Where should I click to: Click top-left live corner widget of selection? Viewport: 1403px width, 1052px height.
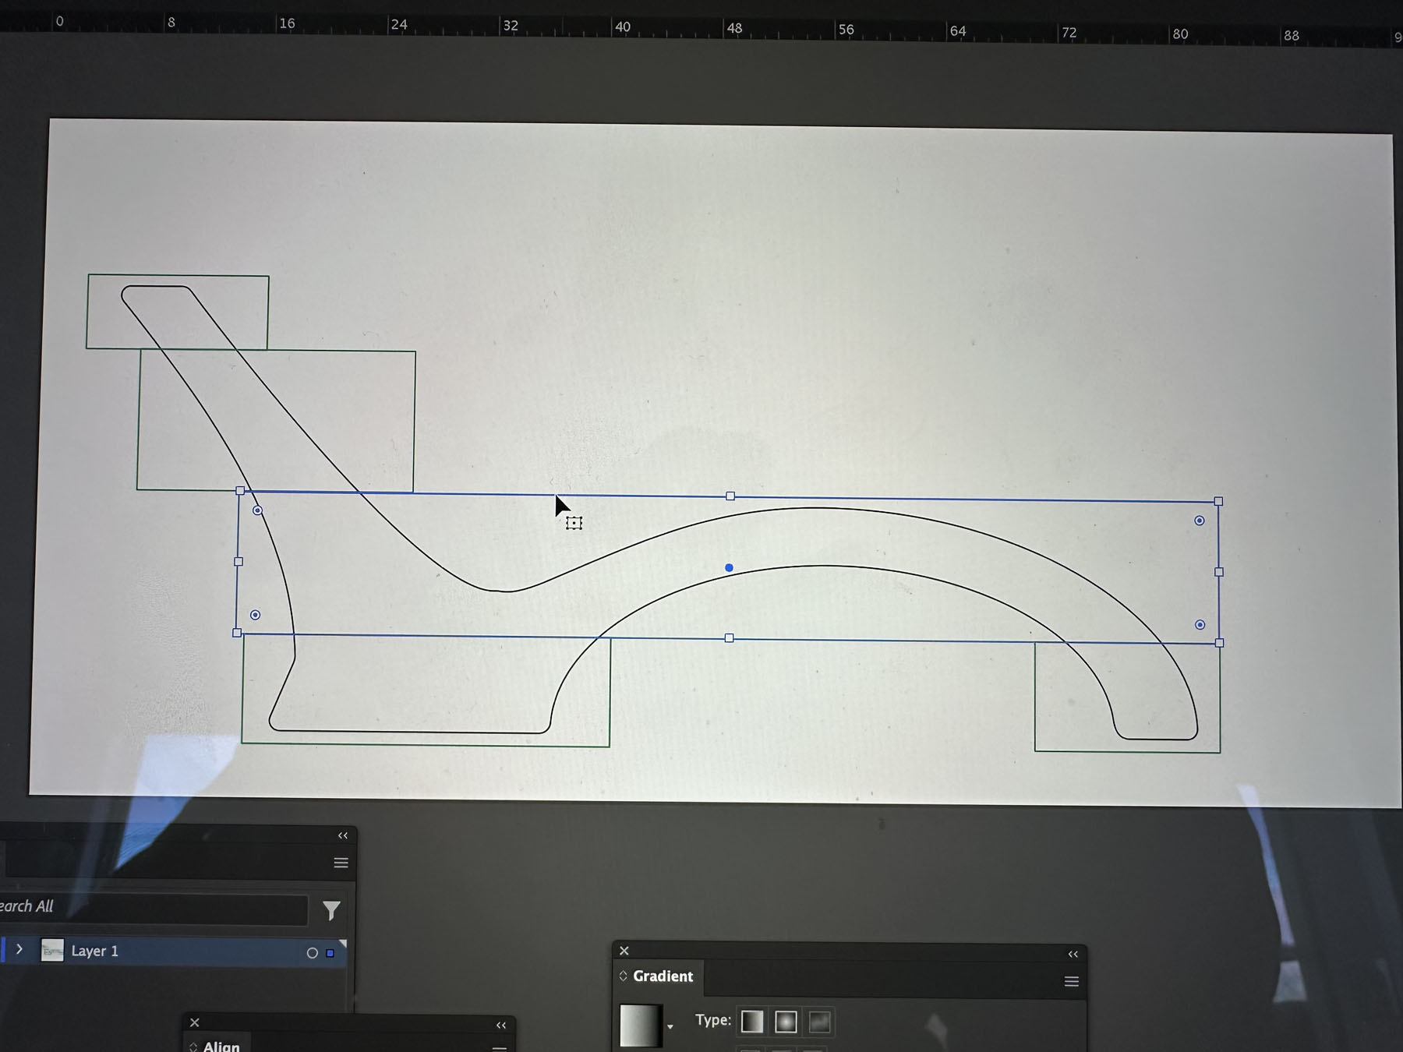pyautogui.click(x=257, y=510)
